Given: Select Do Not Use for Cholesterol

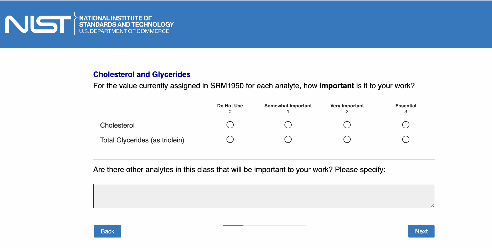Looking at the screenshot, I should (x=230, y=125).
